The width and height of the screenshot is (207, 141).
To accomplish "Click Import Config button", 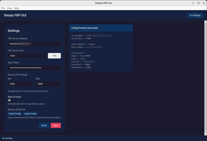I will point(30,114).
